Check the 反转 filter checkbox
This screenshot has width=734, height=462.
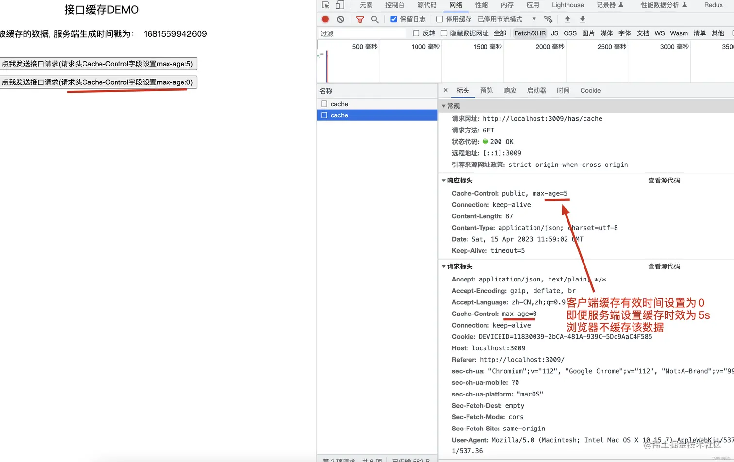416,33
